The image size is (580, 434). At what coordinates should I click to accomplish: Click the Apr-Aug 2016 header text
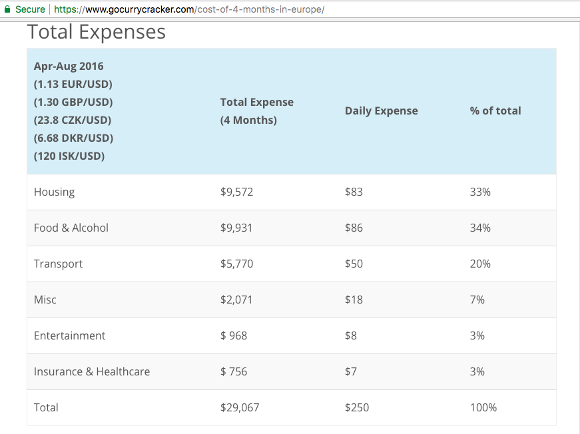[69, 66]
